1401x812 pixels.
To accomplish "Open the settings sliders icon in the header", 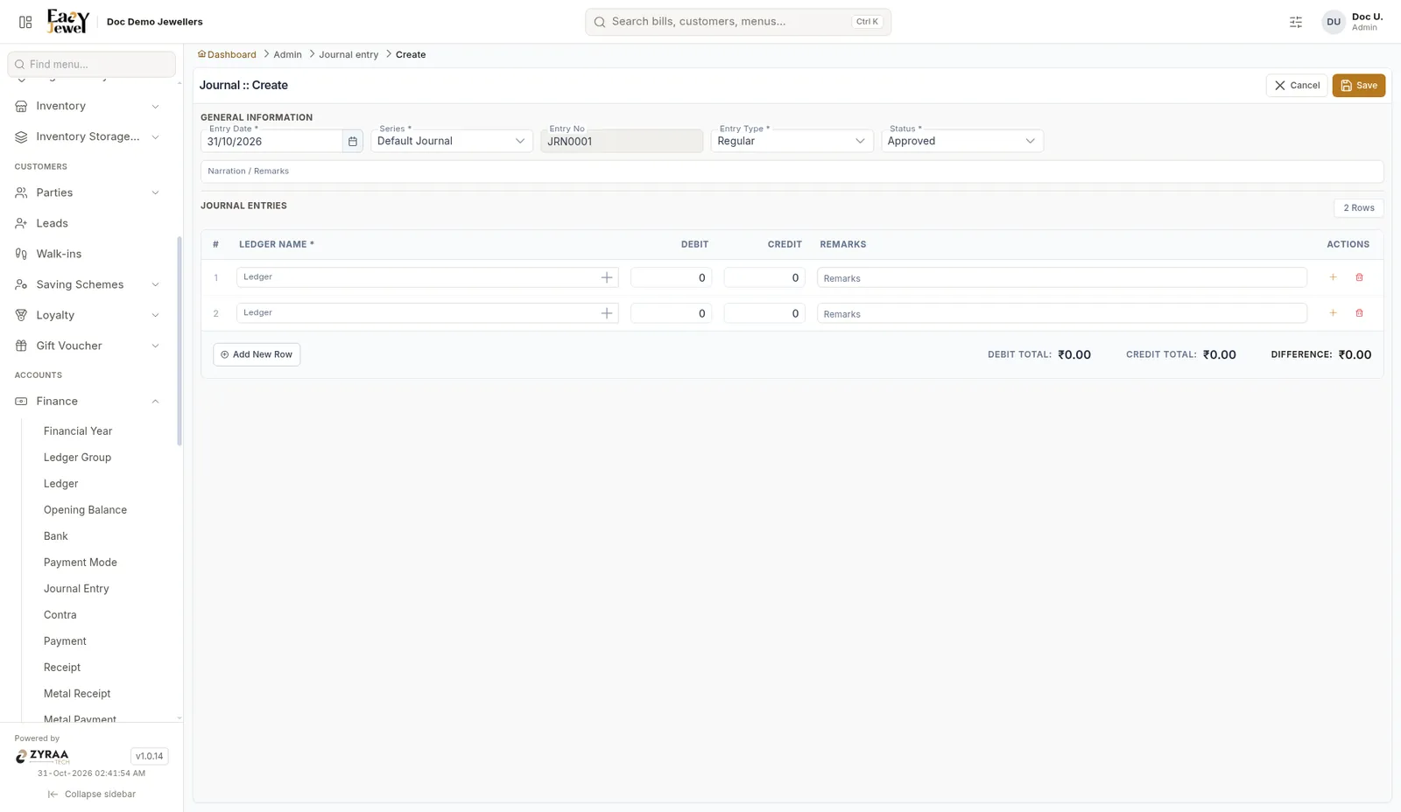I will (1296, 22).
